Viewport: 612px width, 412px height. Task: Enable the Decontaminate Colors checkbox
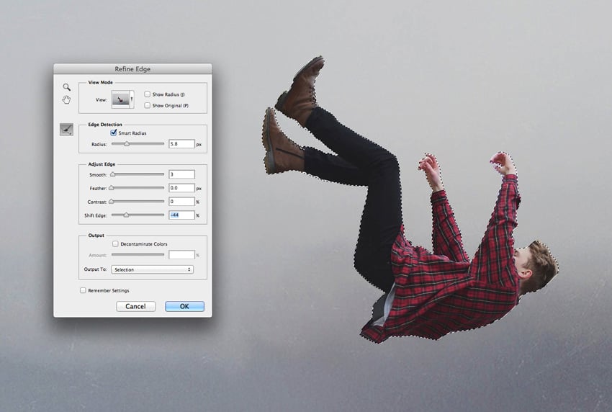[115, 243]
